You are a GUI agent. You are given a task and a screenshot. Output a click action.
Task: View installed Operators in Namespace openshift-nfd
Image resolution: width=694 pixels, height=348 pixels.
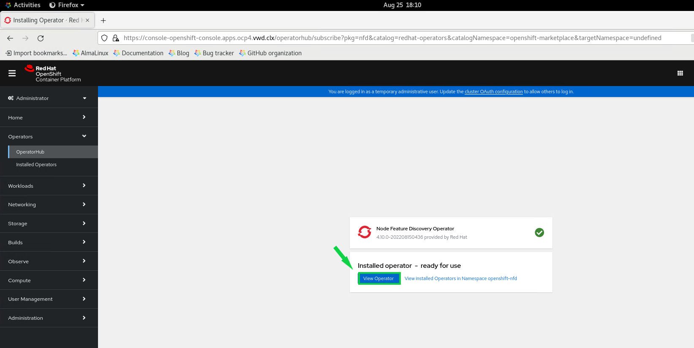point(461,278)
